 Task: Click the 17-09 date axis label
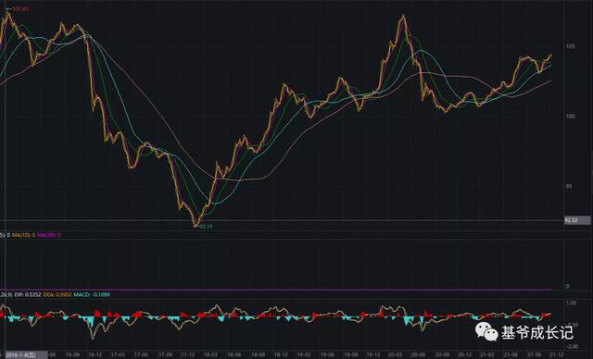click(x=165, y=355)
